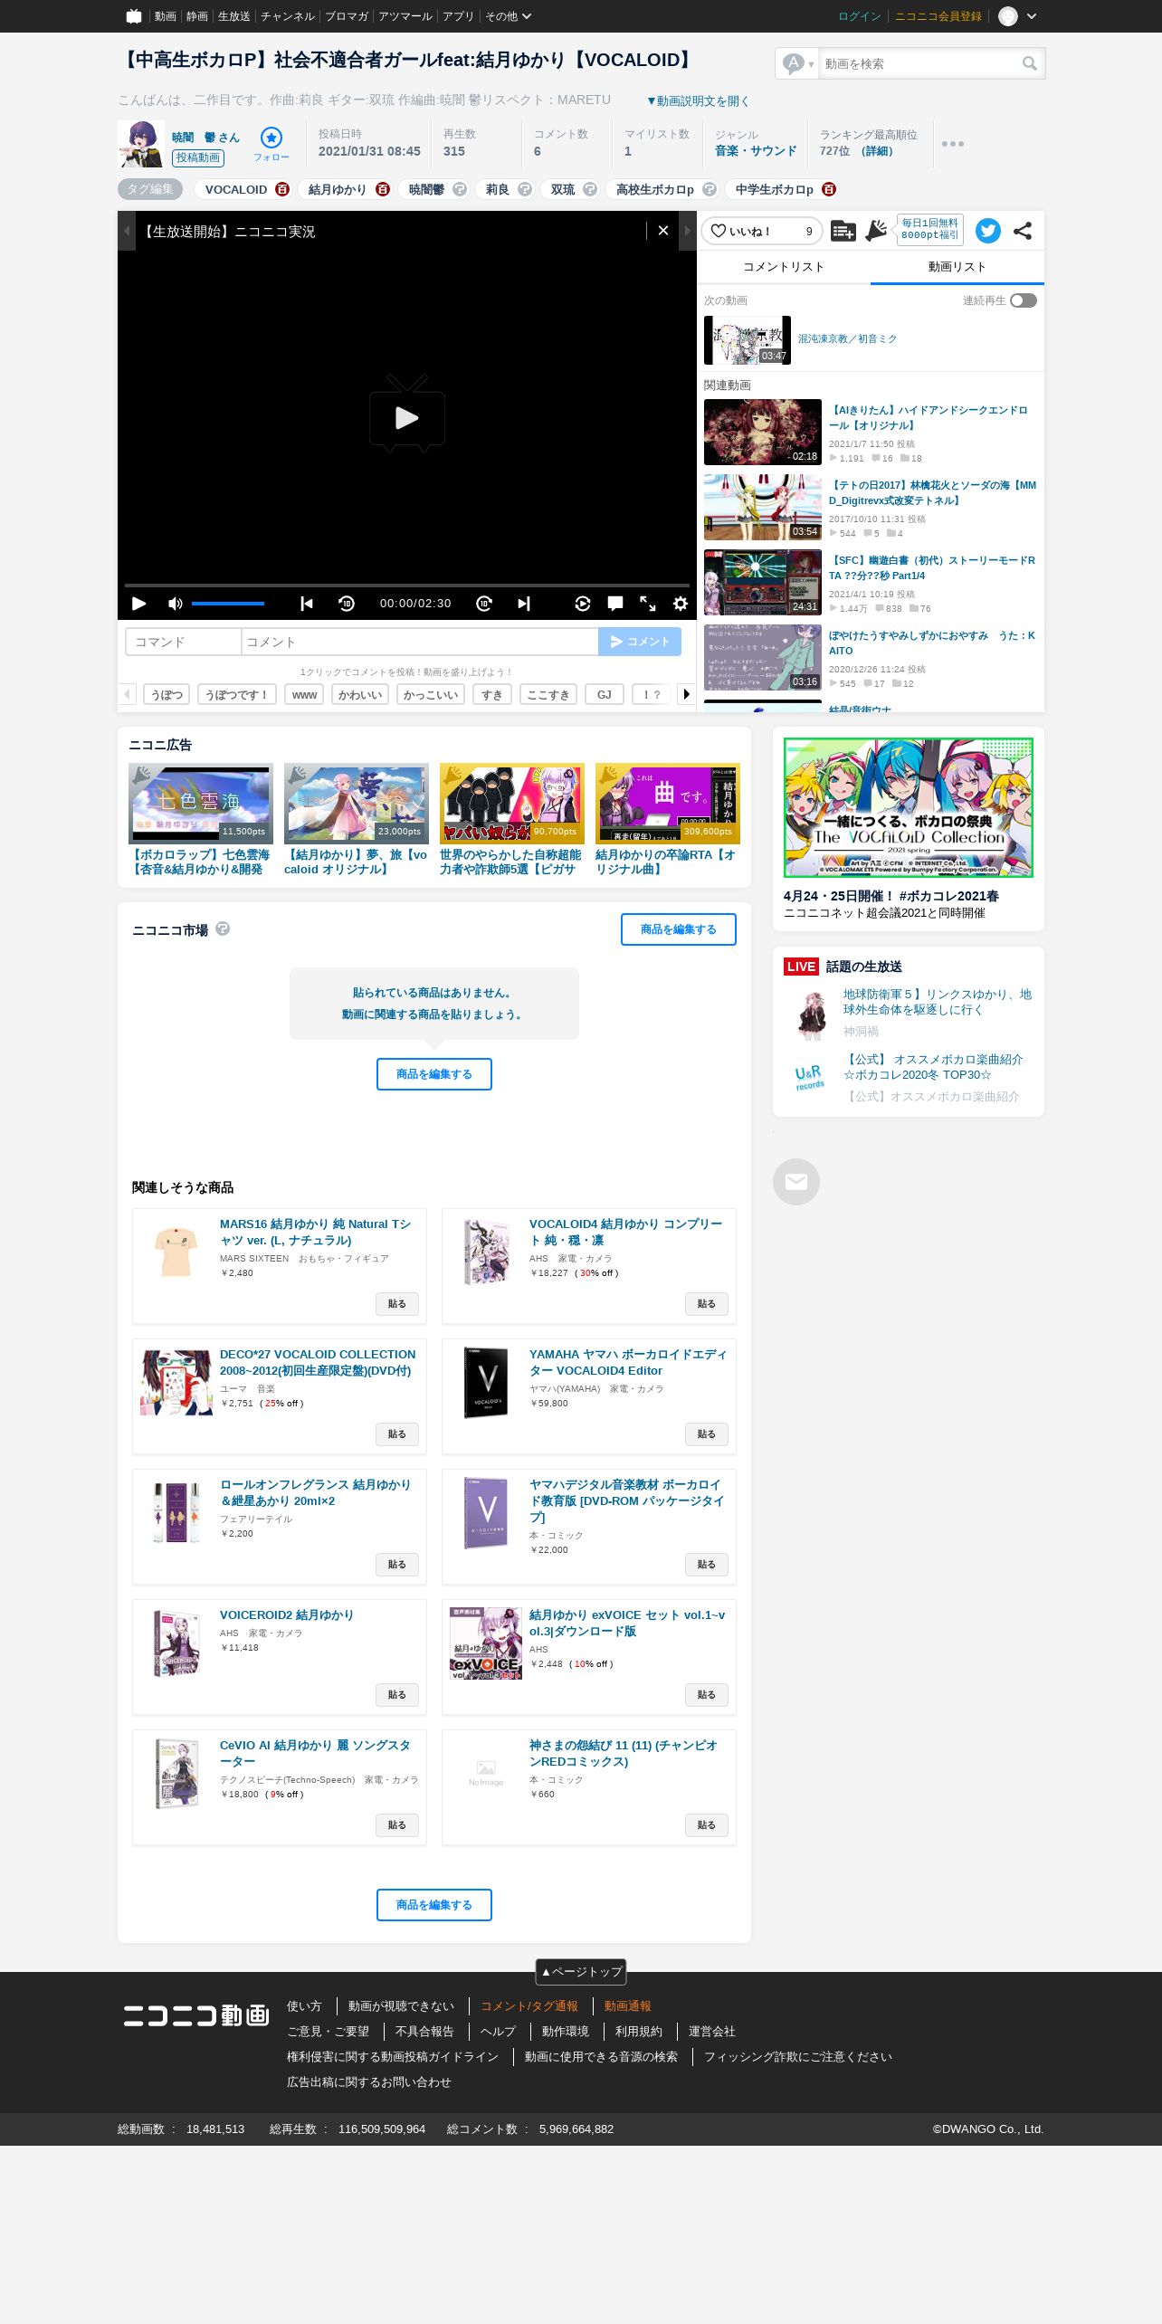The width and height of the screenshot is (1162, 2324).
Task: Toggle comment display speech bubble icon
Action: coord(615,604)
